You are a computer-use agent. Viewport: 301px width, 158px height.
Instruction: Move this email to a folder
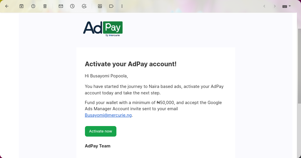100,6
